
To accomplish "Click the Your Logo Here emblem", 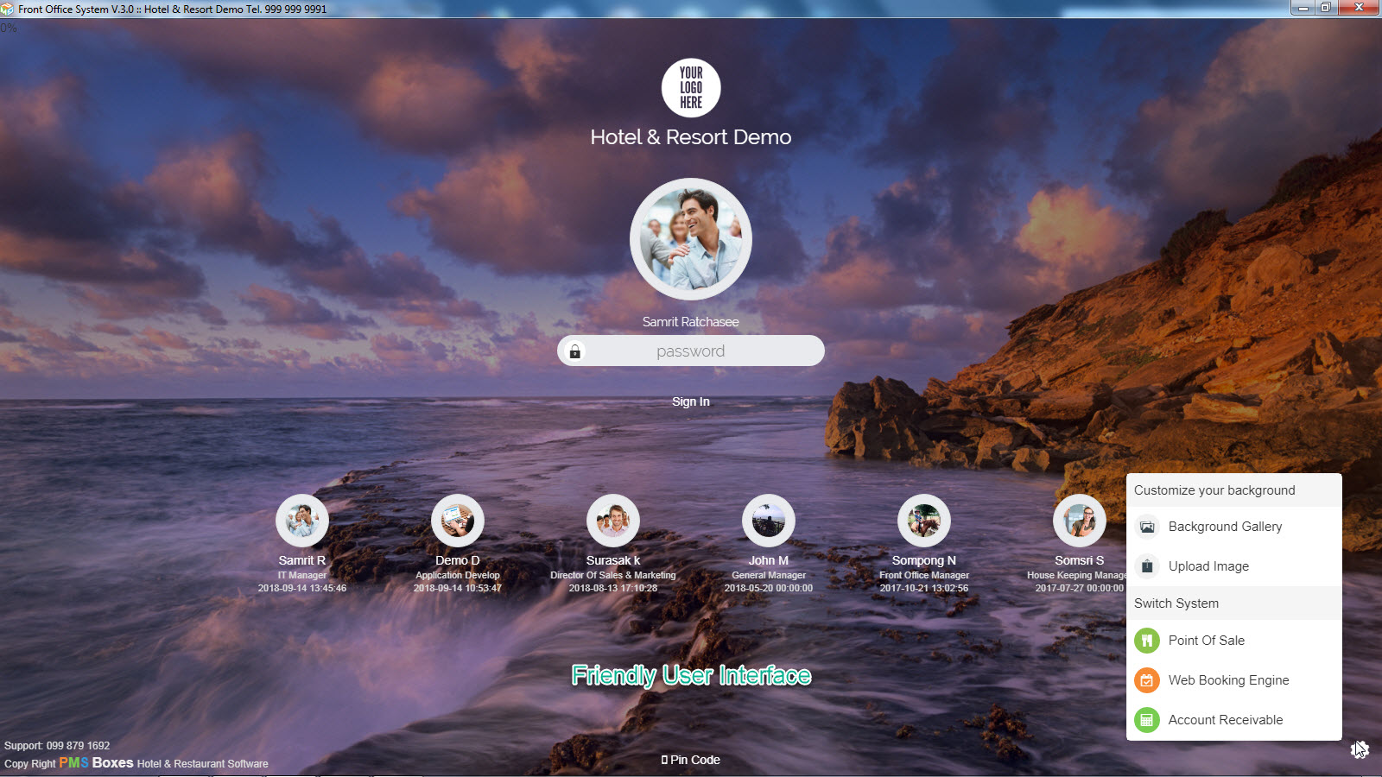I will tap(691, 88).
